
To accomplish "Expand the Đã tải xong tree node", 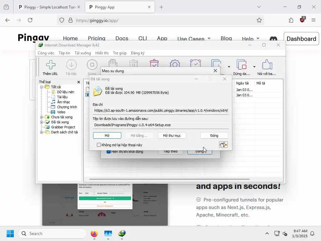I will (x=42, y=122).
